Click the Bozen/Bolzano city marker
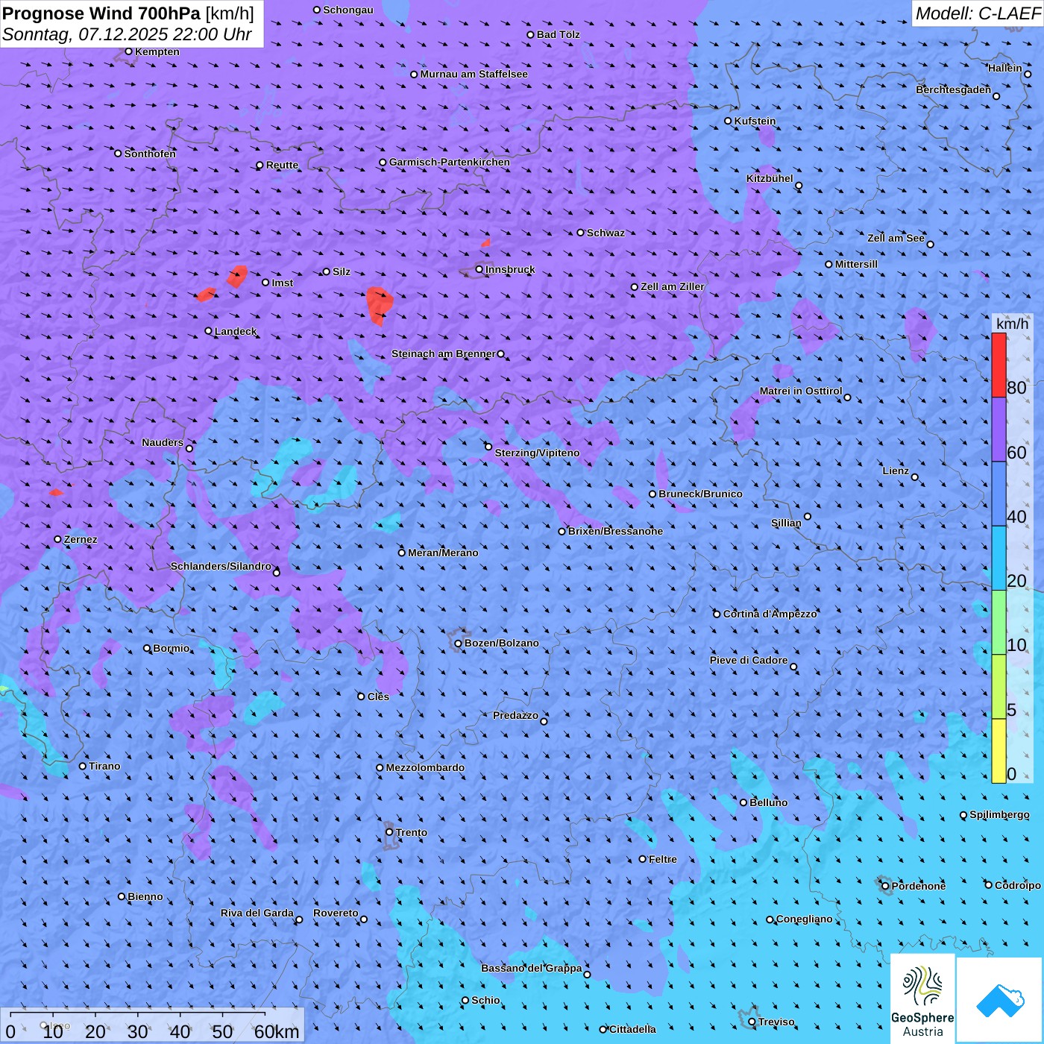The image size is (1044, 1044). [x=459, y=644]
